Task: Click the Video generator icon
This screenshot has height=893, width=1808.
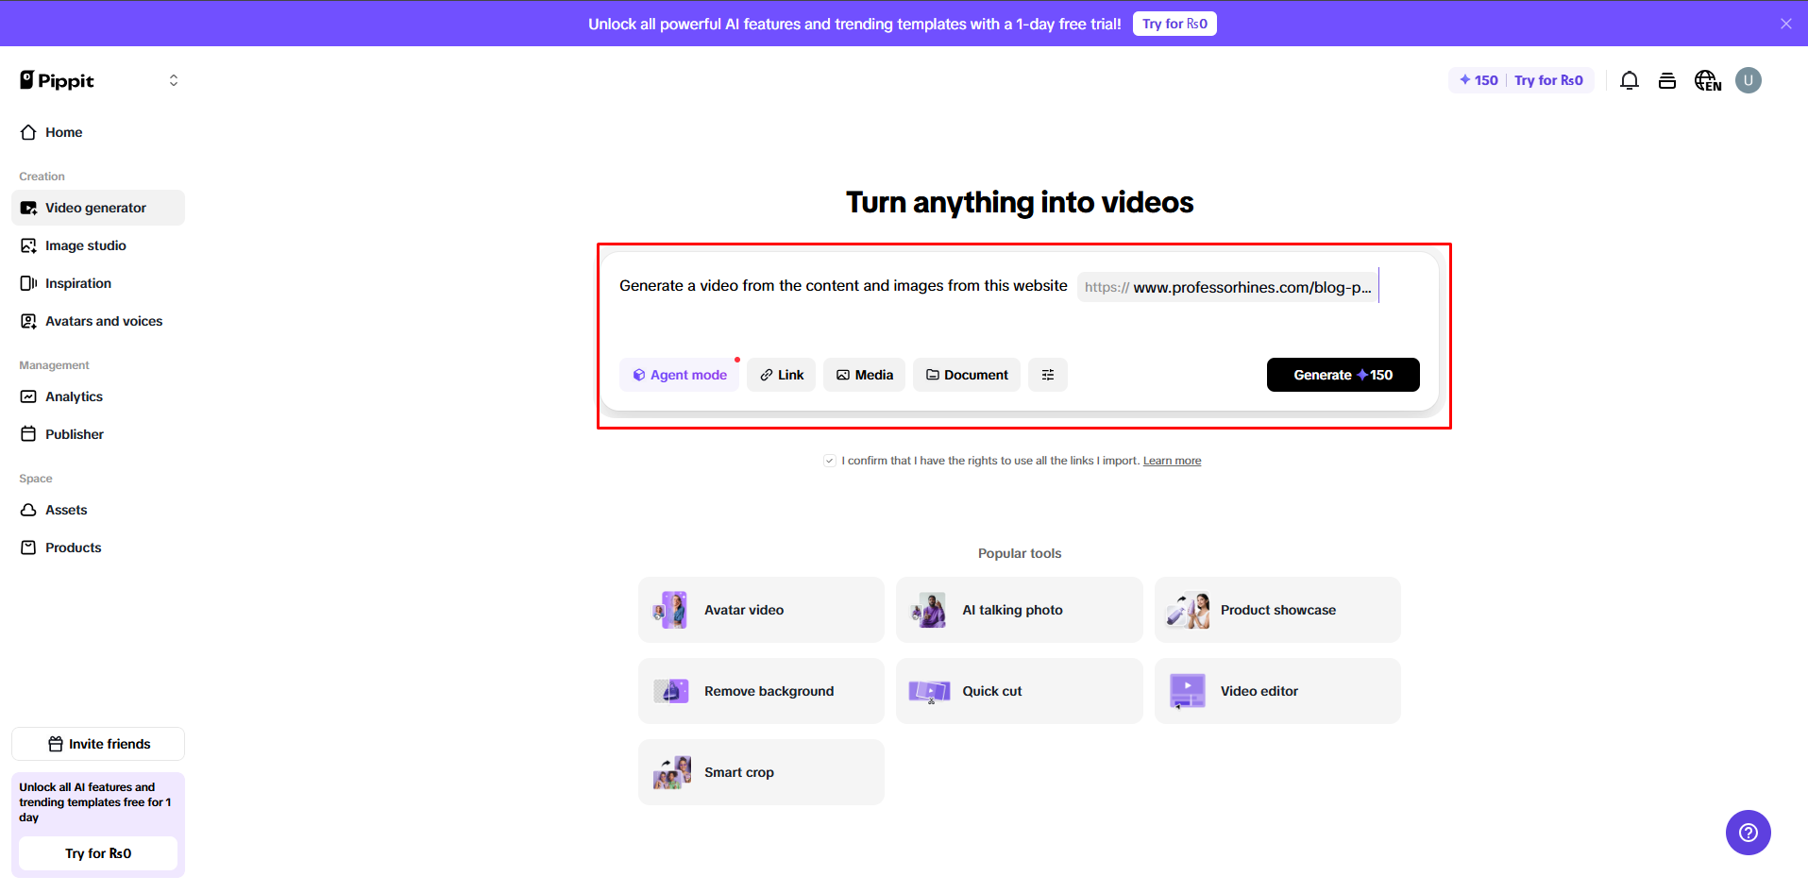Action: pos(29,208)
